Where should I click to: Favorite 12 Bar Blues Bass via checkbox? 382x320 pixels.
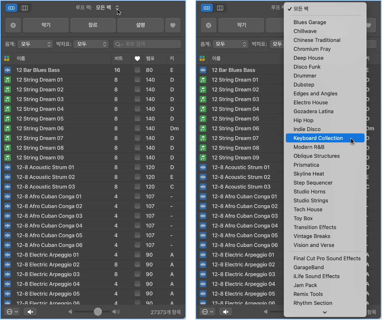pyautogui.click(x=137, y=70)
